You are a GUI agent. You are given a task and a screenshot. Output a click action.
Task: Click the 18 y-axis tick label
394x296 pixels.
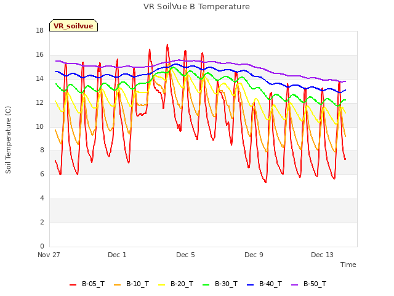pos(39,31)
